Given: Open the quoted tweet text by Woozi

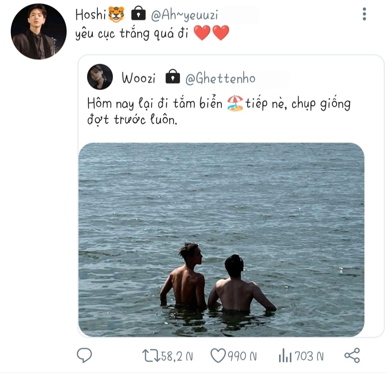Looking at the screenshot, I should tap(219, 111).
